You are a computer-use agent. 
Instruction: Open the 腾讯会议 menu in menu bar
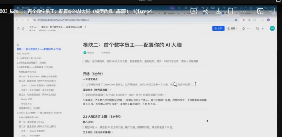click(x=25, y=8)
